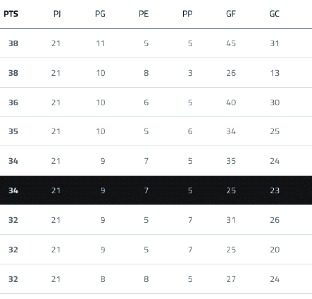
Task: Sort by the PJ column header
Action: [56, 14]
